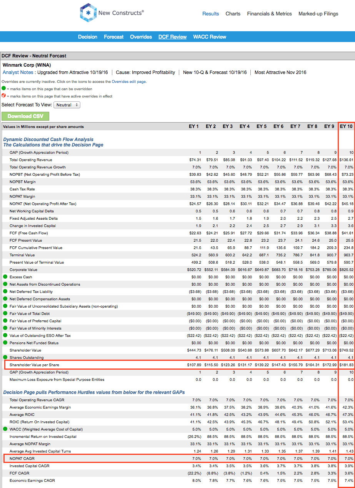This screenshot has width=355, height=488.
Task: Click override icon for Net Assets from Discontinued Operations
Action: [x=5, y=284]
